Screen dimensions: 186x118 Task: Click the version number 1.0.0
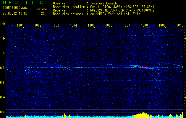click(x=40, y=3)
